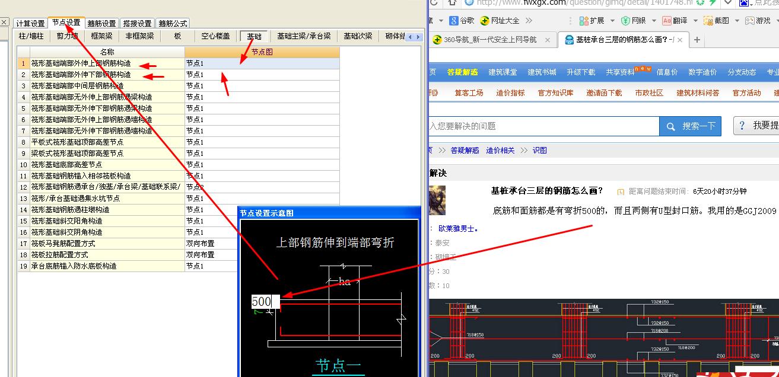Image resolution: width=779 pixels, height=377 pixels.
Task: Open 升级下载 site menu
Action: click(x=581, y=72)
